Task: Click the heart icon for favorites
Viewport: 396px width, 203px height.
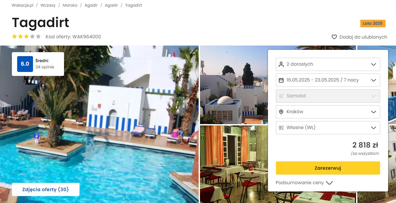Action: click(334, 37)
